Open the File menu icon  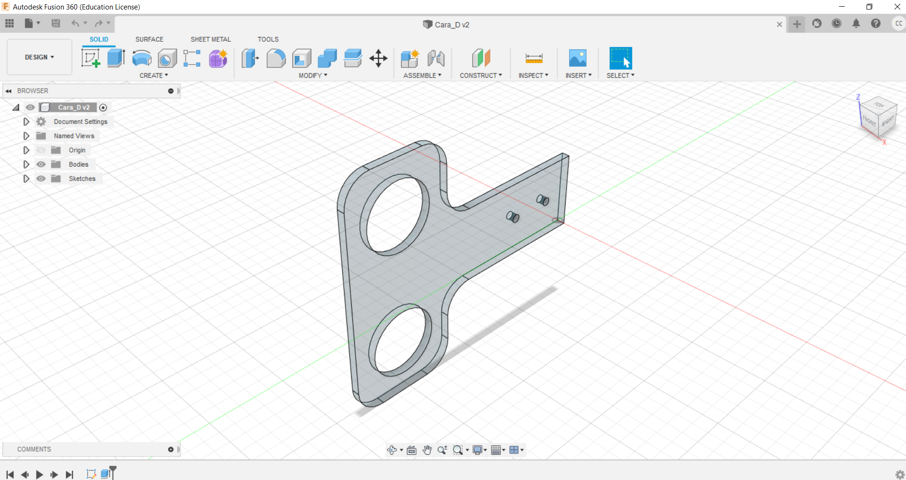click(x=32, y=23)
